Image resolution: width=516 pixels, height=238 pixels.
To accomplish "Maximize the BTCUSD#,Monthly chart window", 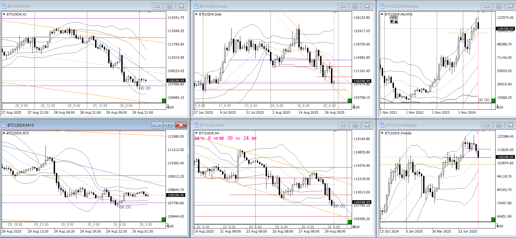I will [x=499, y=6].
